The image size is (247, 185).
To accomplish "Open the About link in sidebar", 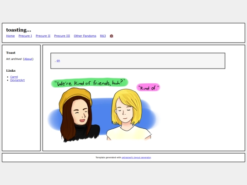I will click(x=28, y=59).
